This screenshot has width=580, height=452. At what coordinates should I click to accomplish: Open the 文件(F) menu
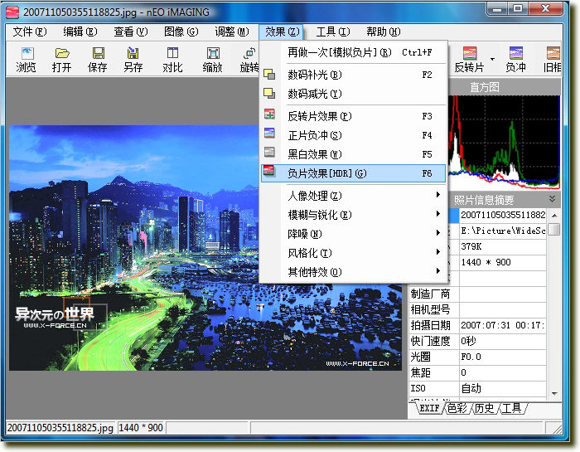[x=30, y=32]
